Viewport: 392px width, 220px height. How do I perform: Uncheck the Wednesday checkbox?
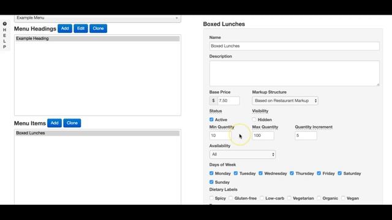[x=261, y=173]
